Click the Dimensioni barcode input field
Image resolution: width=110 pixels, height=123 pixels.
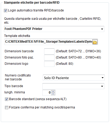point(49,51)
